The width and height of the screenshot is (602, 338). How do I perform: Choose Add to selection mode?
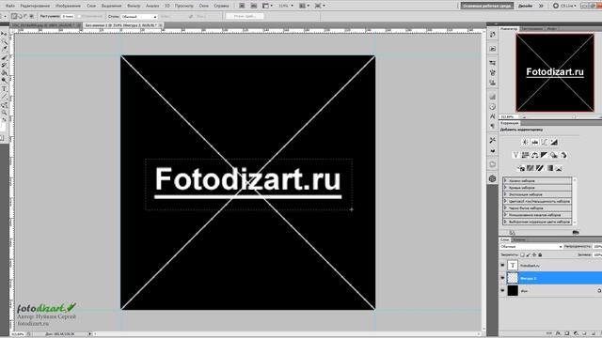20,17
